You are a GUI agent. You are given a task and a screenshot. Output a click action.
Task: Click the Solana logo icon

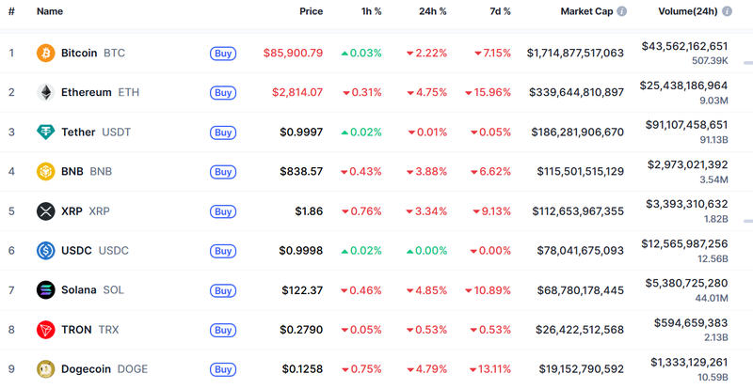[45, 290]
